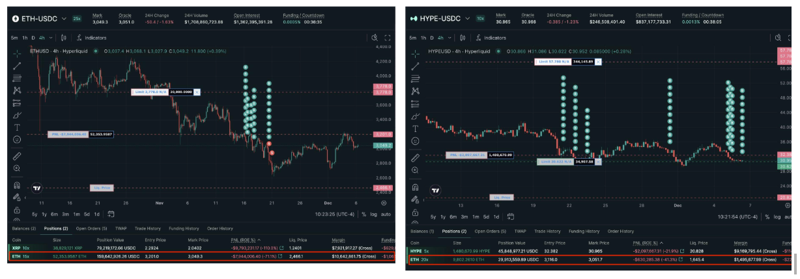Viewport: 800px width, 279px height.
Task: Open HYPE-USDC pair selector dropdown
Action: (x=459, y=18)
